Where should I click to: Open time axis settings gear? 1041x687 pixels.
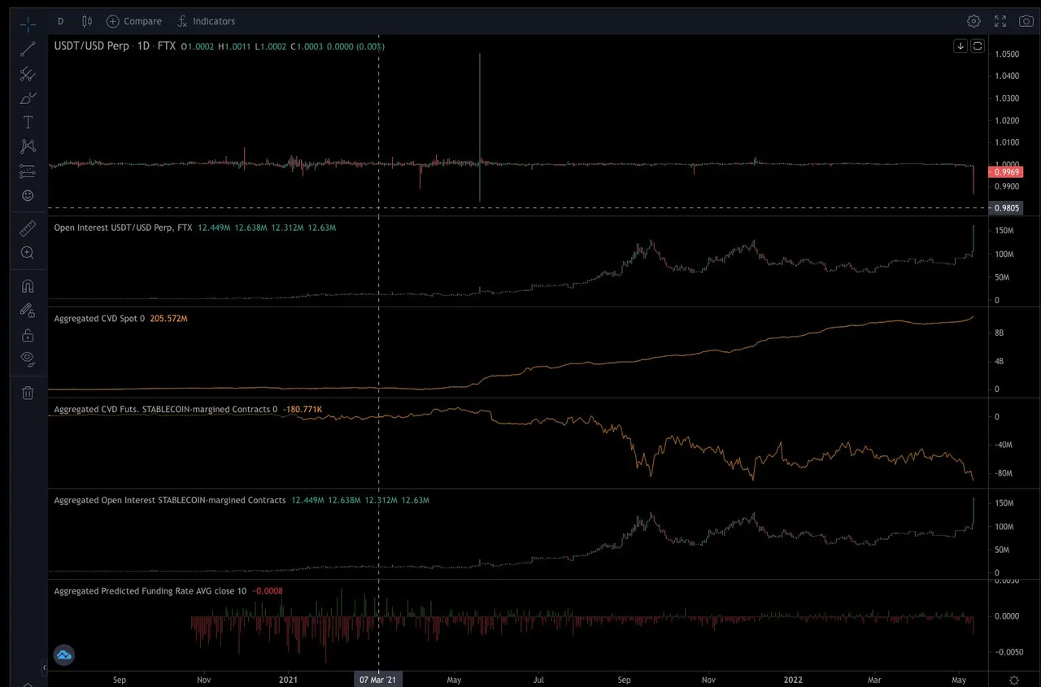(x=1013, y=680)
